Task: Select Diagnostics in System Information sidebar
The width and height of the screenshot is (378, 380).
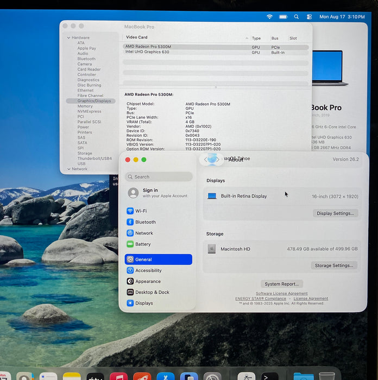Action: (x=89, y=80)
